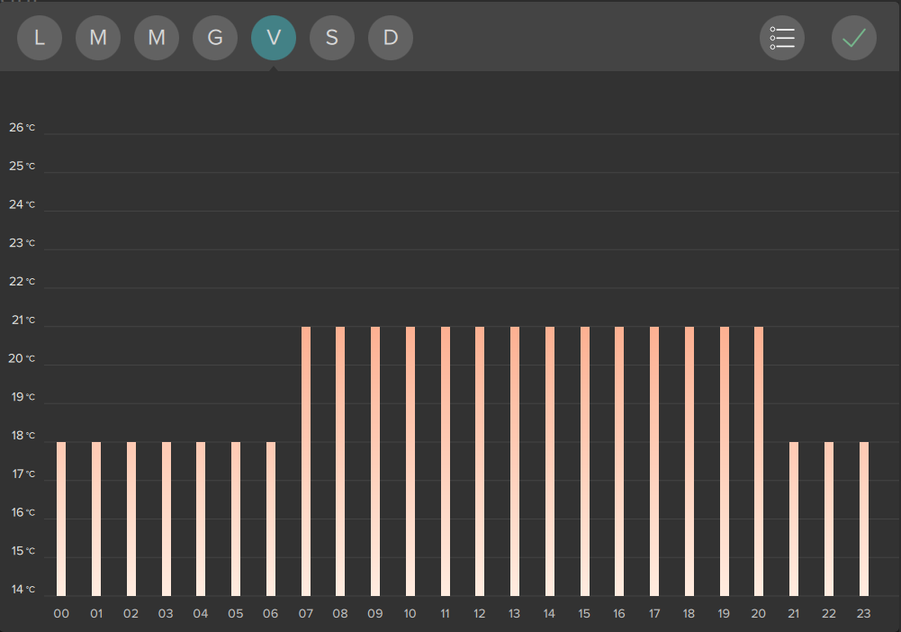
Task: Open the schedule list icon
Action: pos(782,38)
